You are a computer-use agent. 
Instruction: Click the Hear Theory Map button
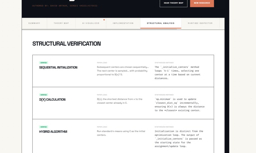click(173, 3)
